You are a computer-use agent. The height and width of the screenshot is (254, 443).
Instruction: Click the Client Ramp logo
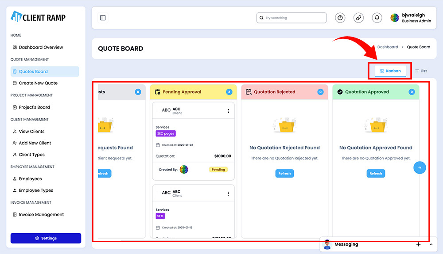coord(38,17)
